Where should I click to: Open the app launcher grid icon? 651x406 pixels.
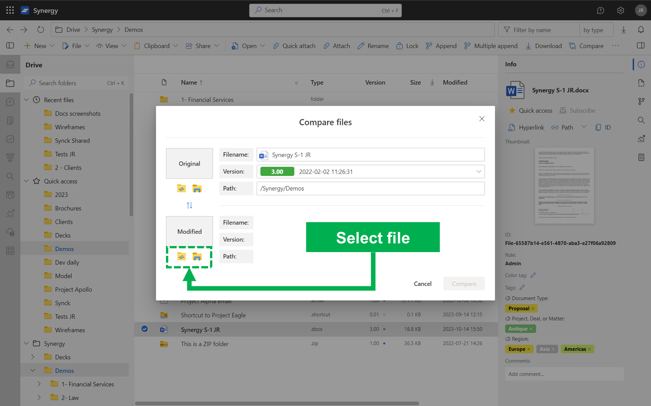[10, 10]
